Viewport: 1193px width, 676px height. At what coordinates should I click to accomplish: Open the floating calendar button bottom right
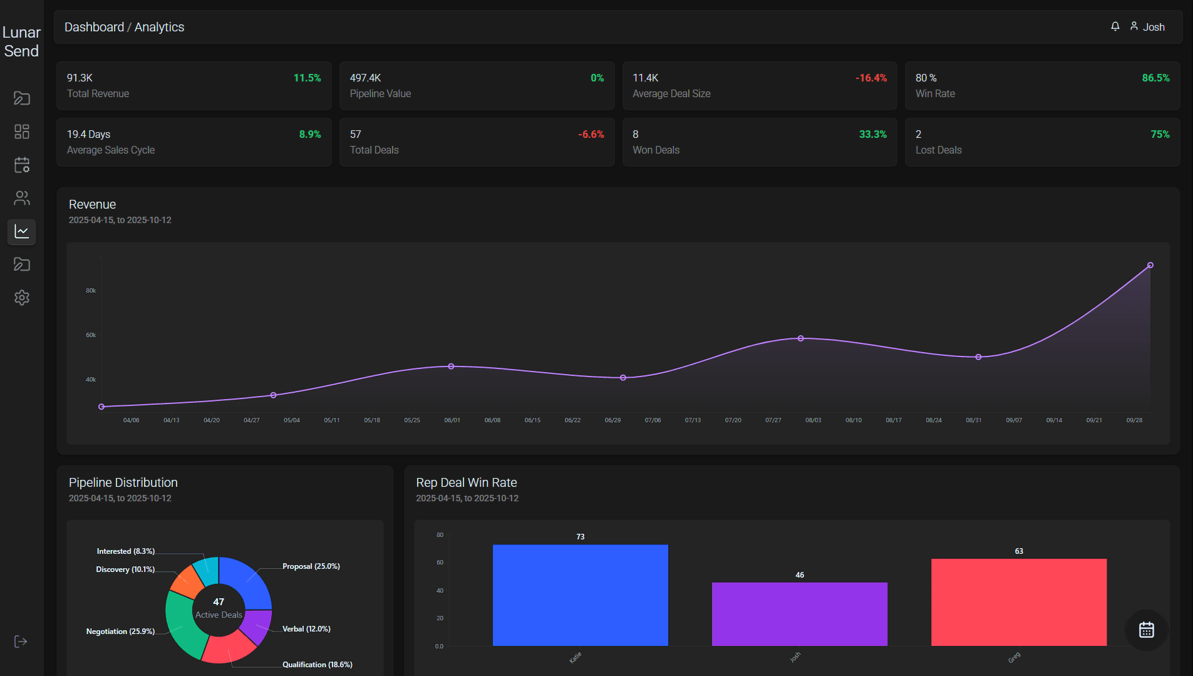click(1146, 630)
